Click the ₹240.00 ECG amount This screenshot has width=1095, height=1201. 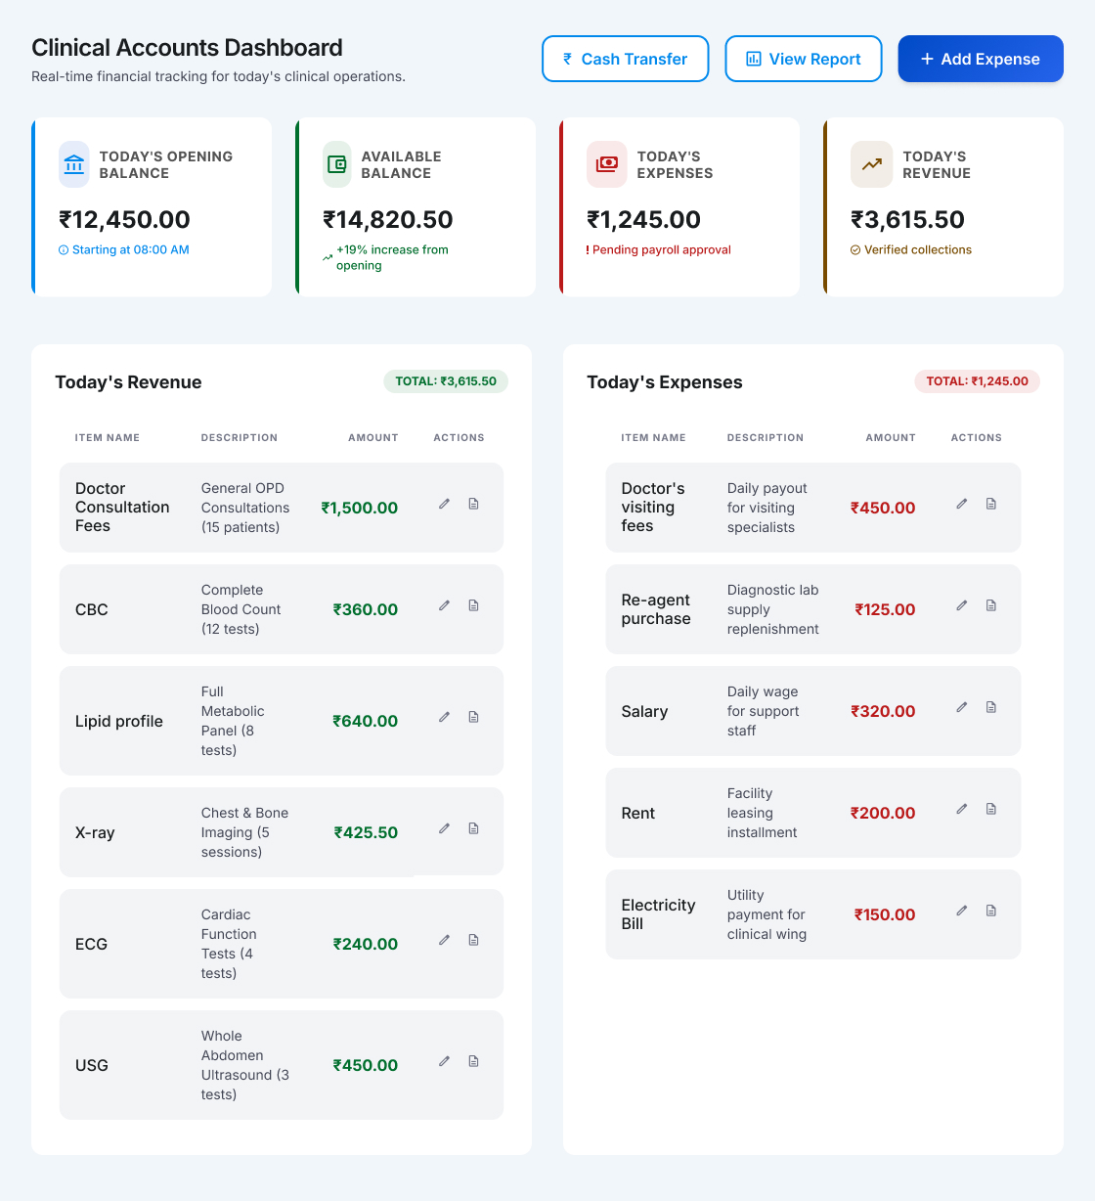366,944
